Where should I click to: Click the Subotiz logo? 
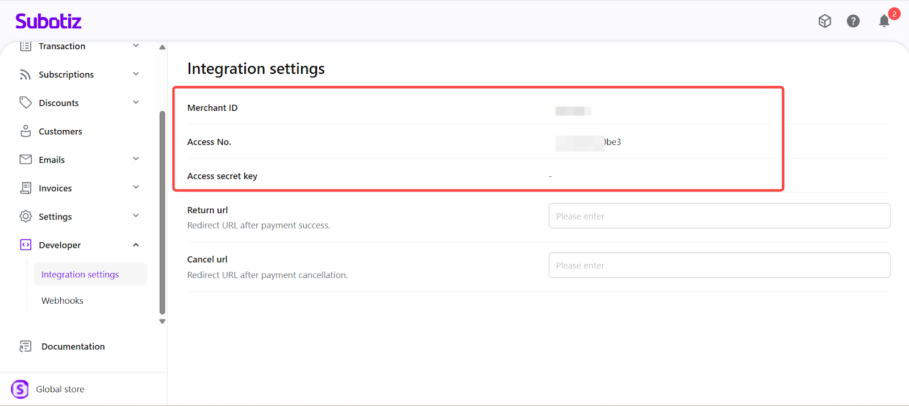pyautogui.click(x=48, y=22)
